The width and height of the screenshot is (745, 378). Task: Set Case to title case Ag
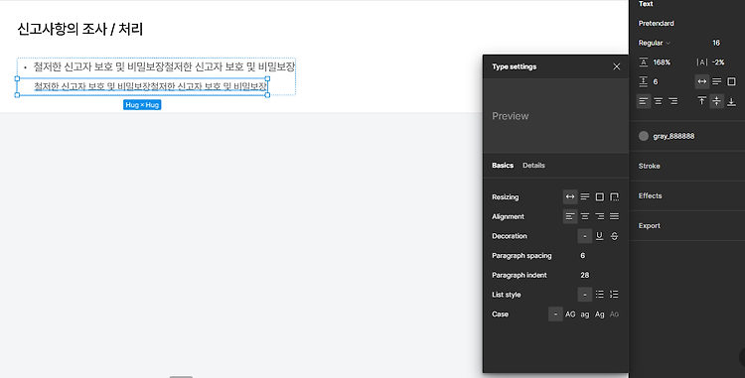pyautogui.click(x=600, y=314)
